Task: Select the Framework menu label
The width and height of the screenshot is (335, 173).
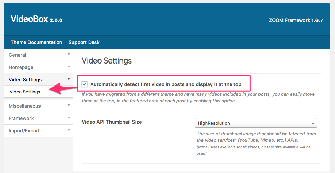Action: (x=21, y=118)
